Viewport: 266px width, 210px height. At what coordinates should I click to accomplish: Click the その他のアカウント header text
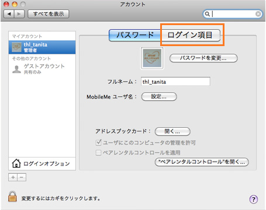click(x=32, y=58)
